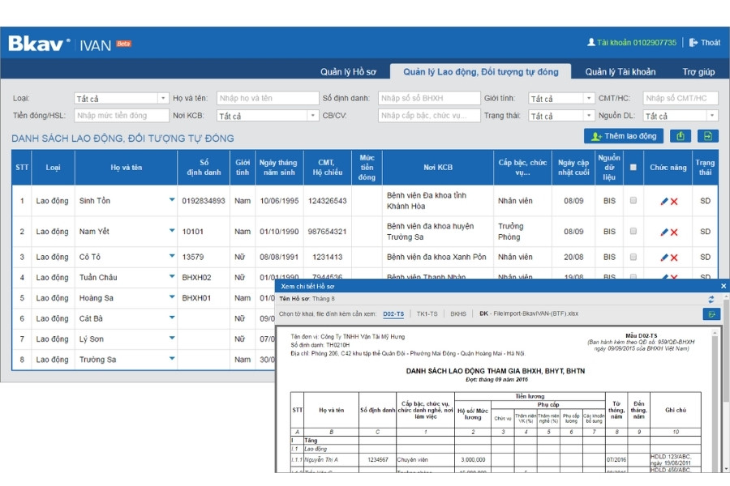The width and height of the screenshot is (730, 486).
Task: Expand the arrow next to Trường Sa
Action: (x=172, y=358)
